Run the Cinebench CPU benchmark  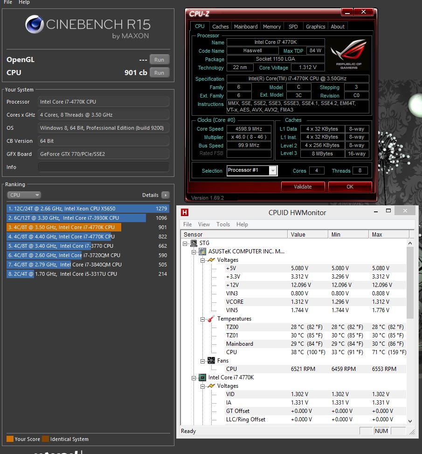pyautogui.click(x=159, y=73)
